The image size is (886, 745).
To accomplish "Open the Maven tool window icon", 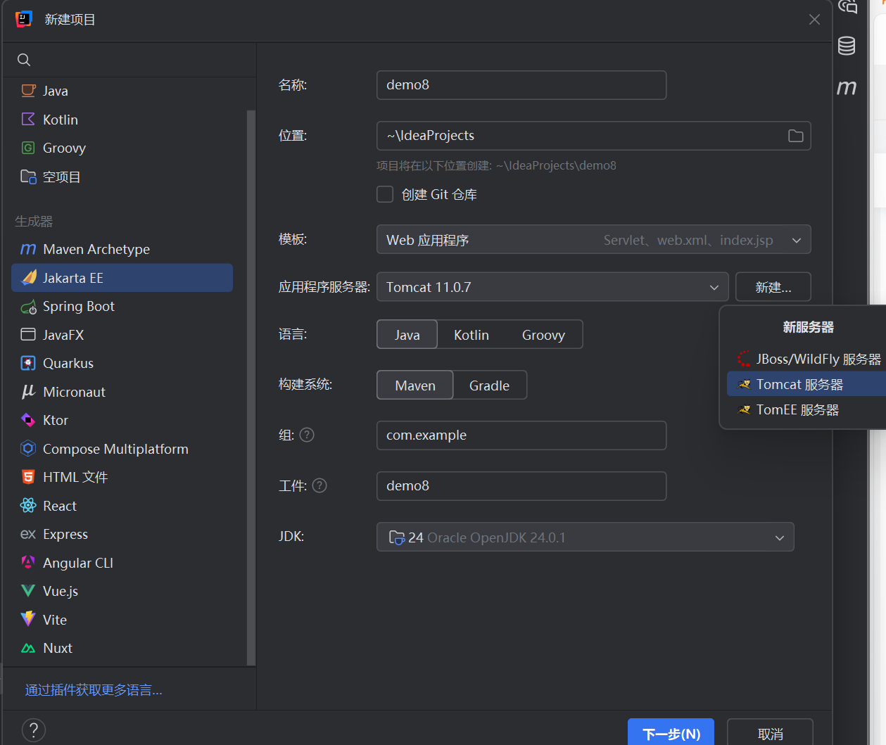I will coord(847,87).
